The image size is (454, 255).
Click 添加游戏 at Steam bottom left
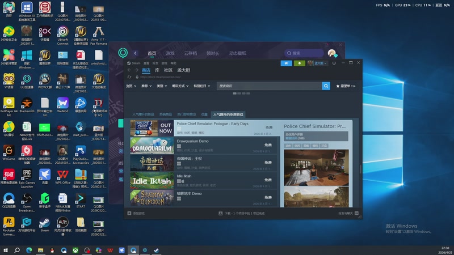136,214
